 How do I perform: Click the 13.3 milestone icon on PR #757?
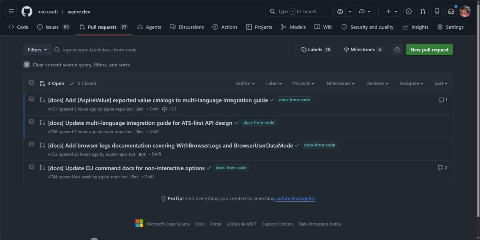[x=165, y=109]
